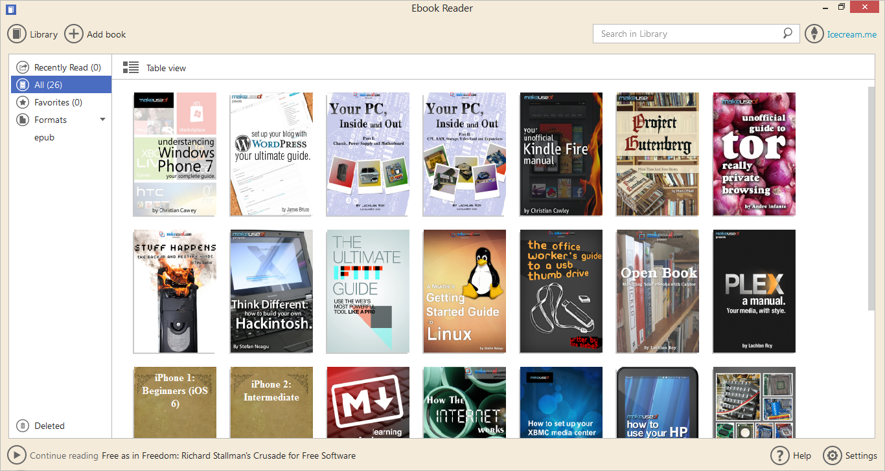The image size is (885, 471).
Task: Open the computer hardware parts book
Action: pyautogui.click(x=754, y=402)
